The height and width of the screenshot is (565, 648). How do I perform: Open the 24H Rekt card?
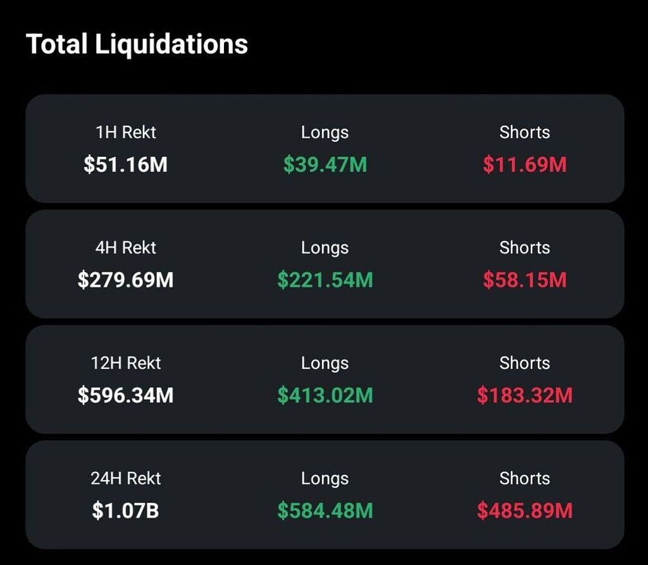click(x=324, y=494)
